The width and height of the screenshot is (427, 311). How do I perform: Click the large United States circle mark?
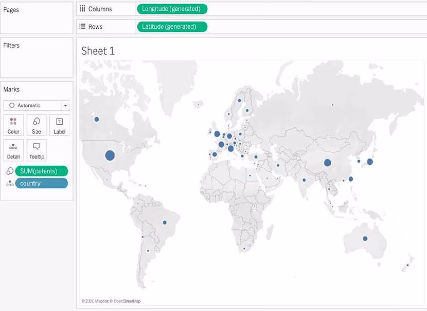click(110, 155)
